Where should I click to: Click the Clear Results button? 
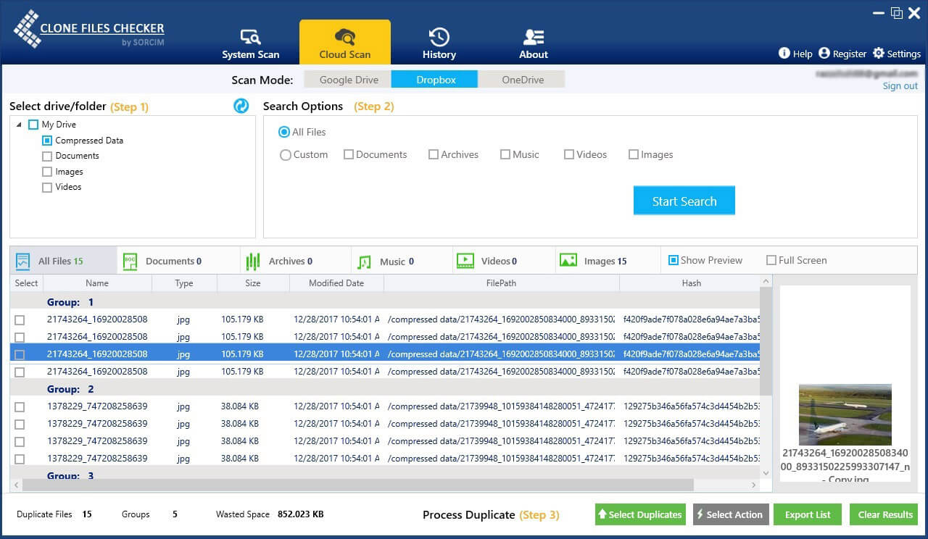pos(884,514)
